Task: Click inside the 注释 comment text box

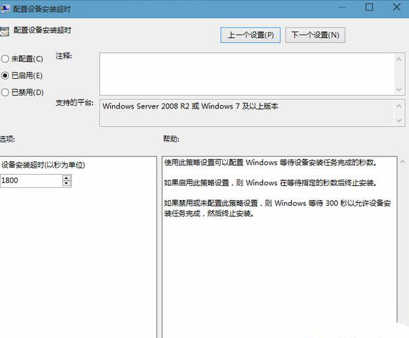Action: [247, 74]
